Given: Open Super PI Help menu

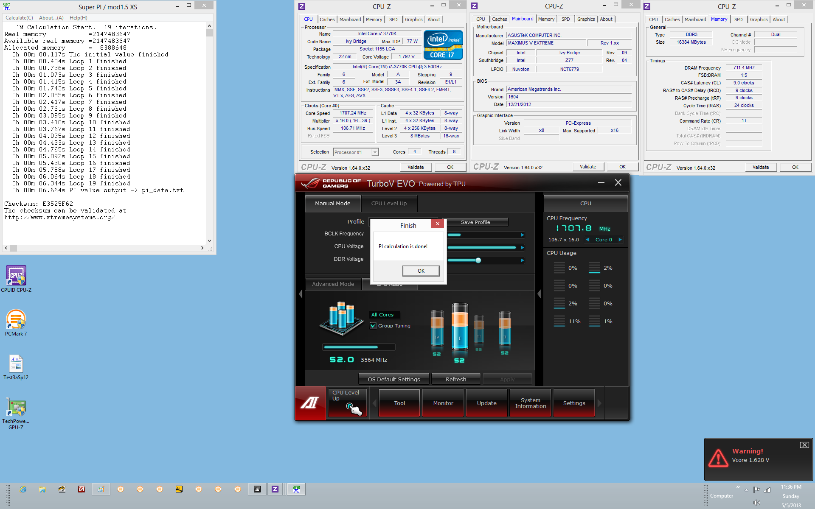Looking at the screenshot, I should [x=79, y=18].
